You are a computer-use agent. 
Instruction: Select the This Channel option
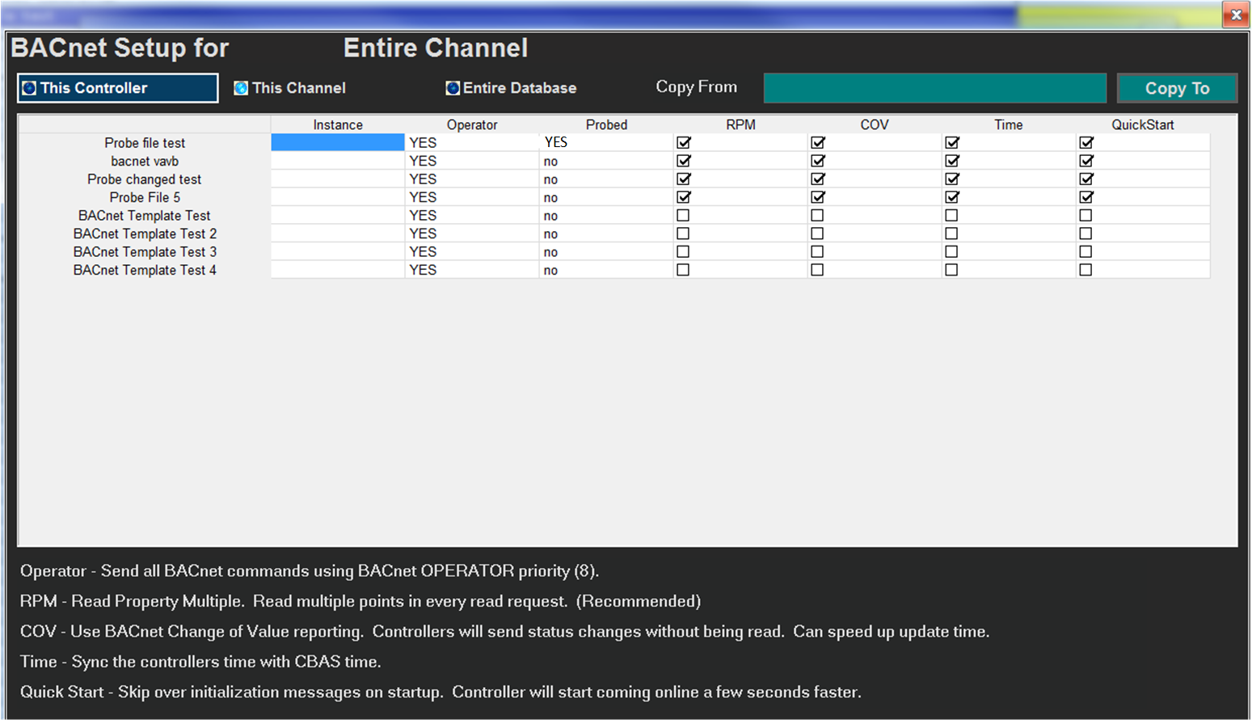click(x=289, y=88)
